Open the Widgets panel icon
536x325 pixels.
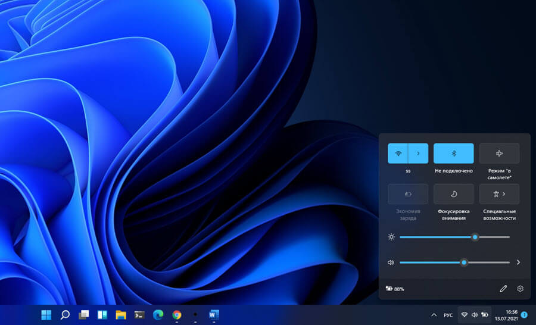pyautogui.click(x=102, y=315)
